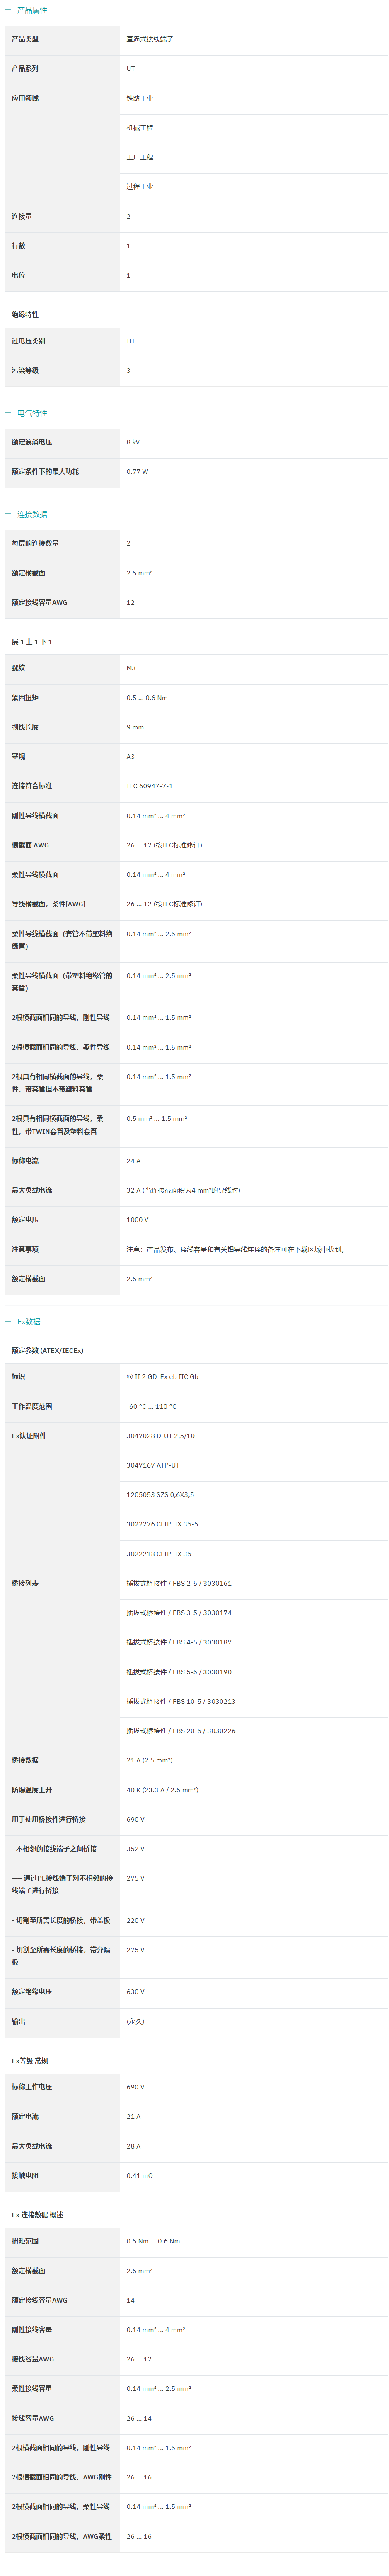
Task: Select bridge FBS 2-5 / 3030161
Action: (x=179, y=1583)
